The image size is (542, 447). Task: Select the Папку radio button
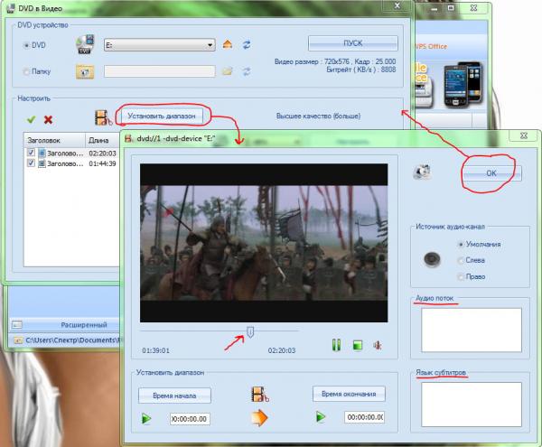coord(26,71)
